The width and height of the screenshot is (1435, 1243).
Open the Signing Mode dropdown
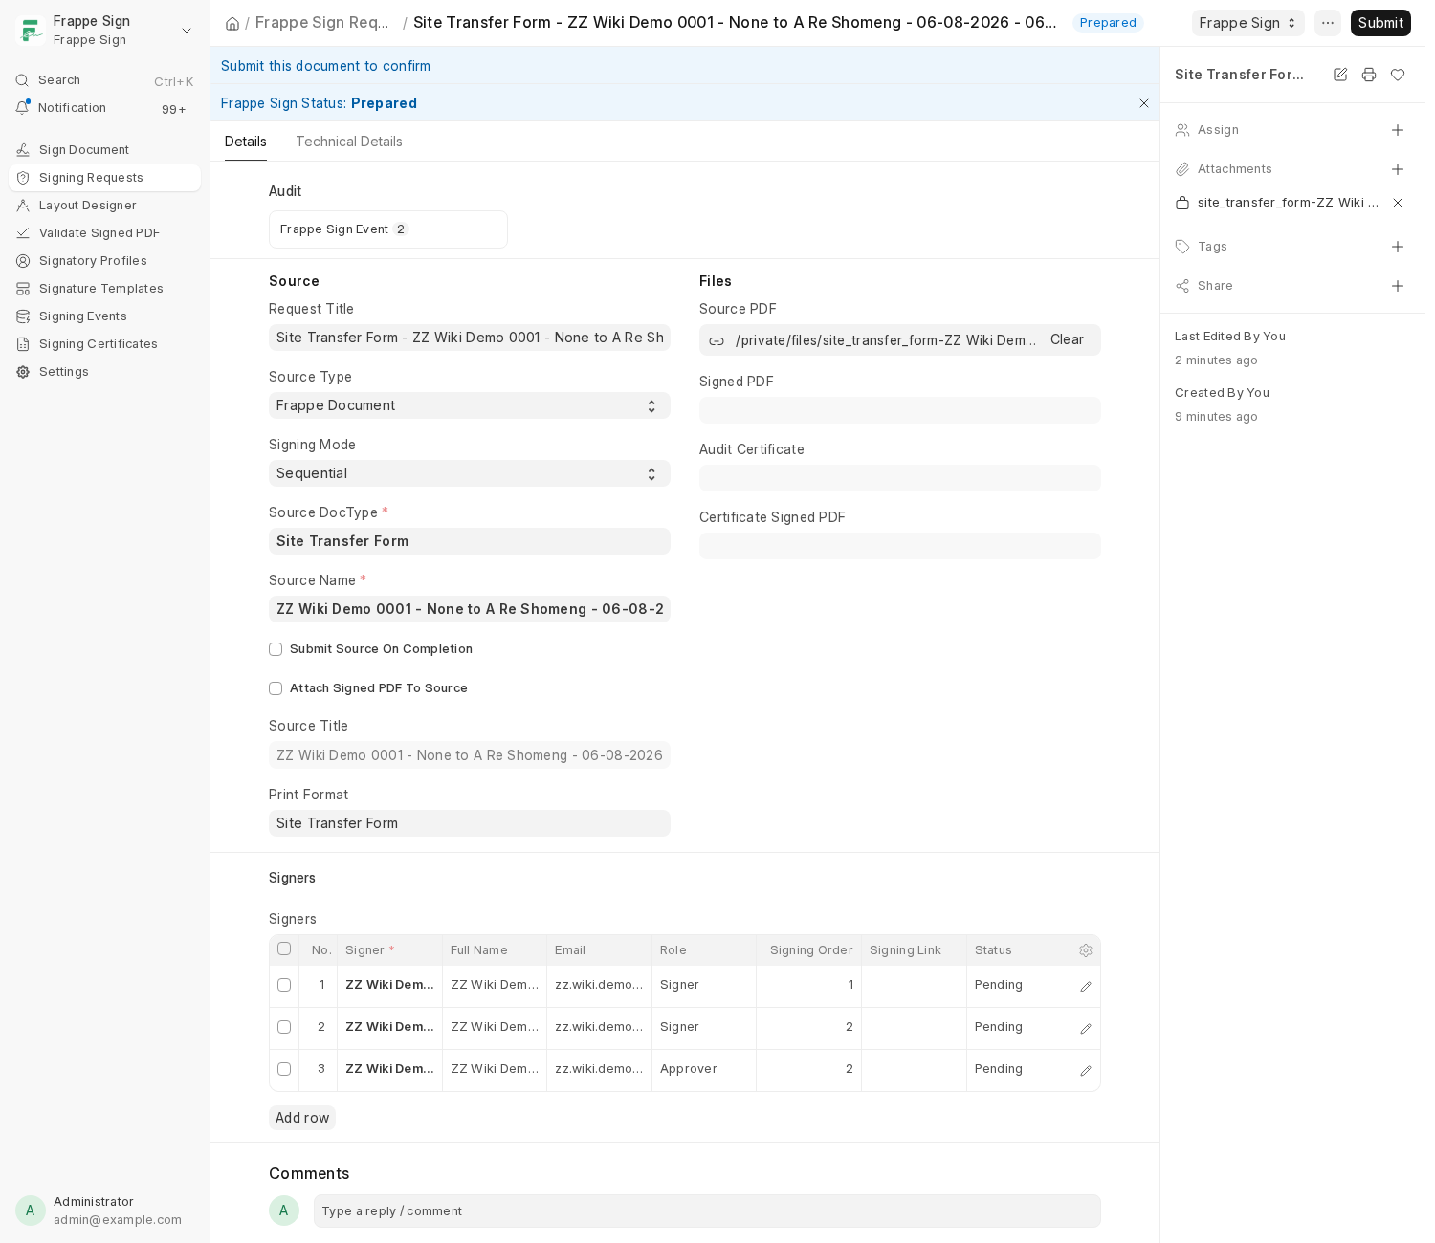pos(470,473)
